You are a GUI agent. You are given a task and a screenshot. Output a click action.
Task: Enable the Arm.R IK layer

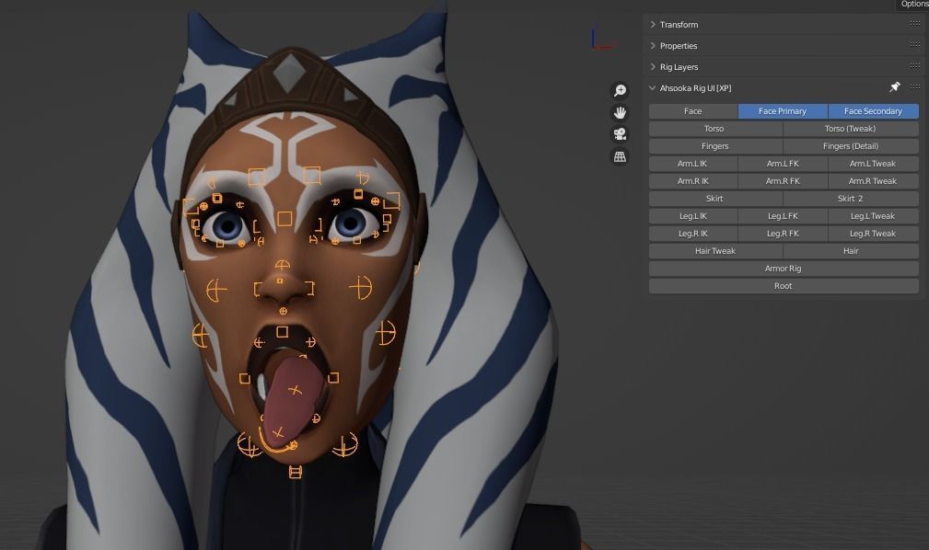coord(693,180)
